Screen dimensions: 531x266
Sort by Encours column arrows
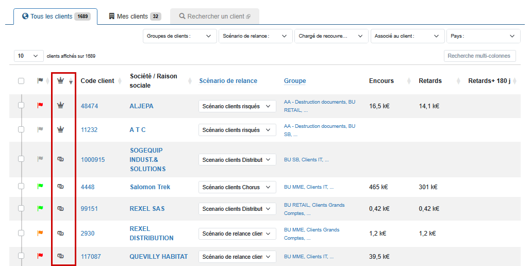(x=409, y=81)
